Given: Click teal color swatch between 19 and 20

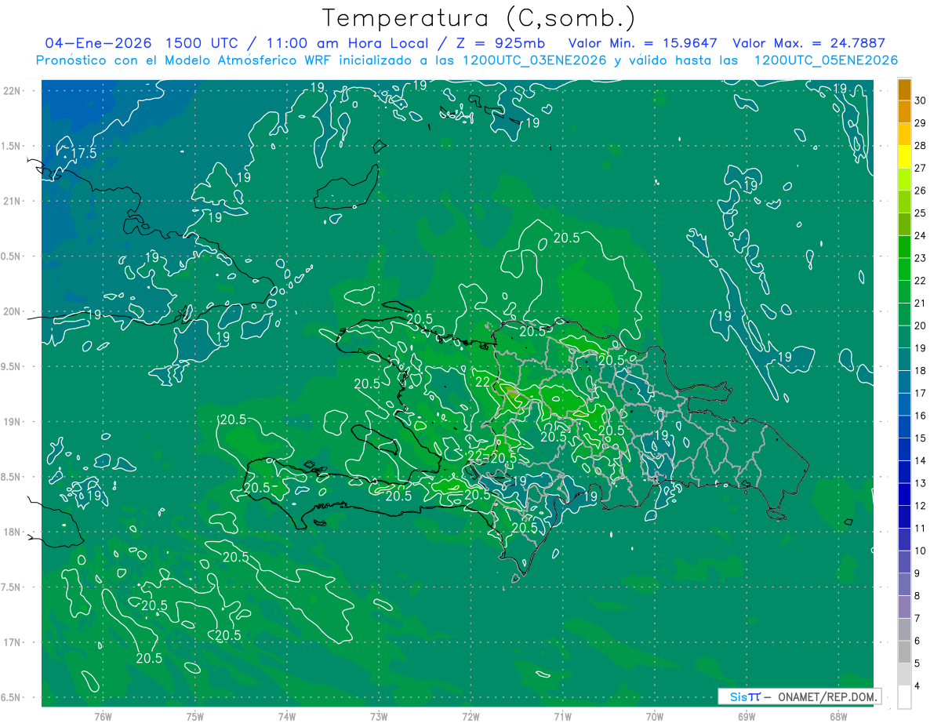Looking at the screenshot, I should 904,336.
